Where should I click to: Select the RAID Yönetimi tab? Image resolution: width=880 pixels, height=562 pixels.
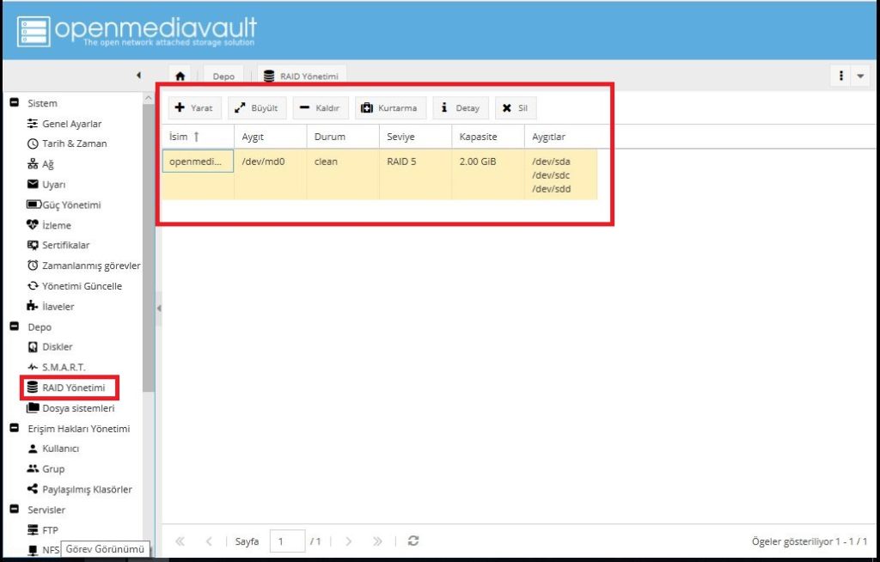[x=302, y=76]
